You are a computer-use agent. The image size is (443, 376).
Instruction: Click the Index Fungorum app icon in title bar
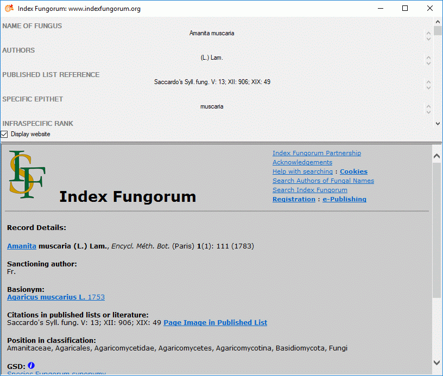[x=9, y=9]
